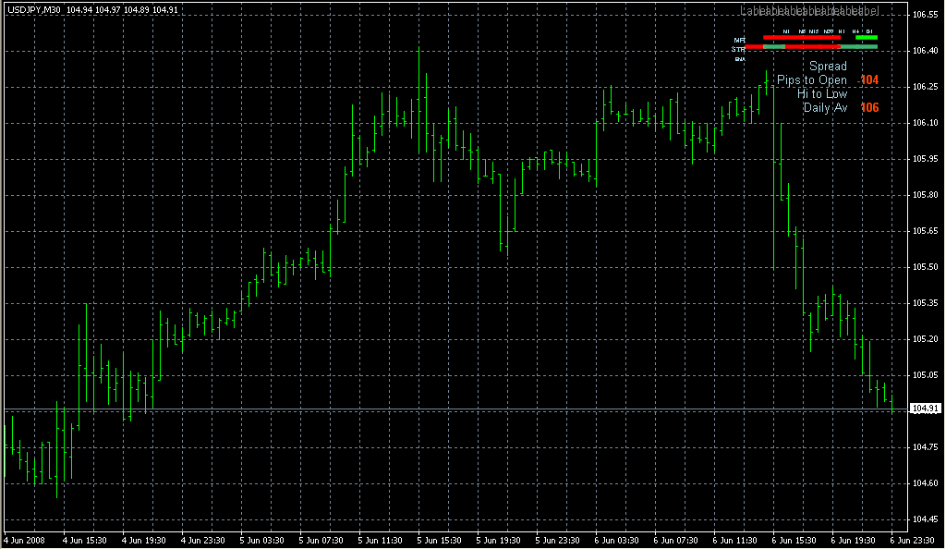Click the overlapping gray Label text

[x=809, y=11]
